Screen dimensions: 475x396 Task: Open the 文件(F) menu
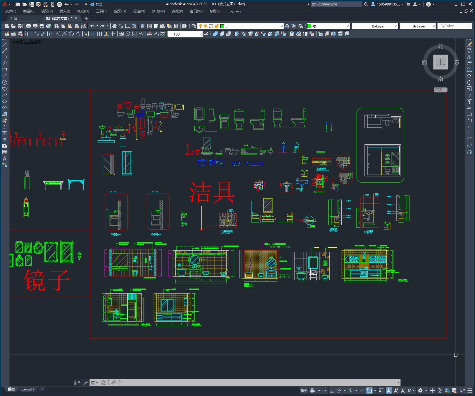pyautogui.click(x=11, y=11)
